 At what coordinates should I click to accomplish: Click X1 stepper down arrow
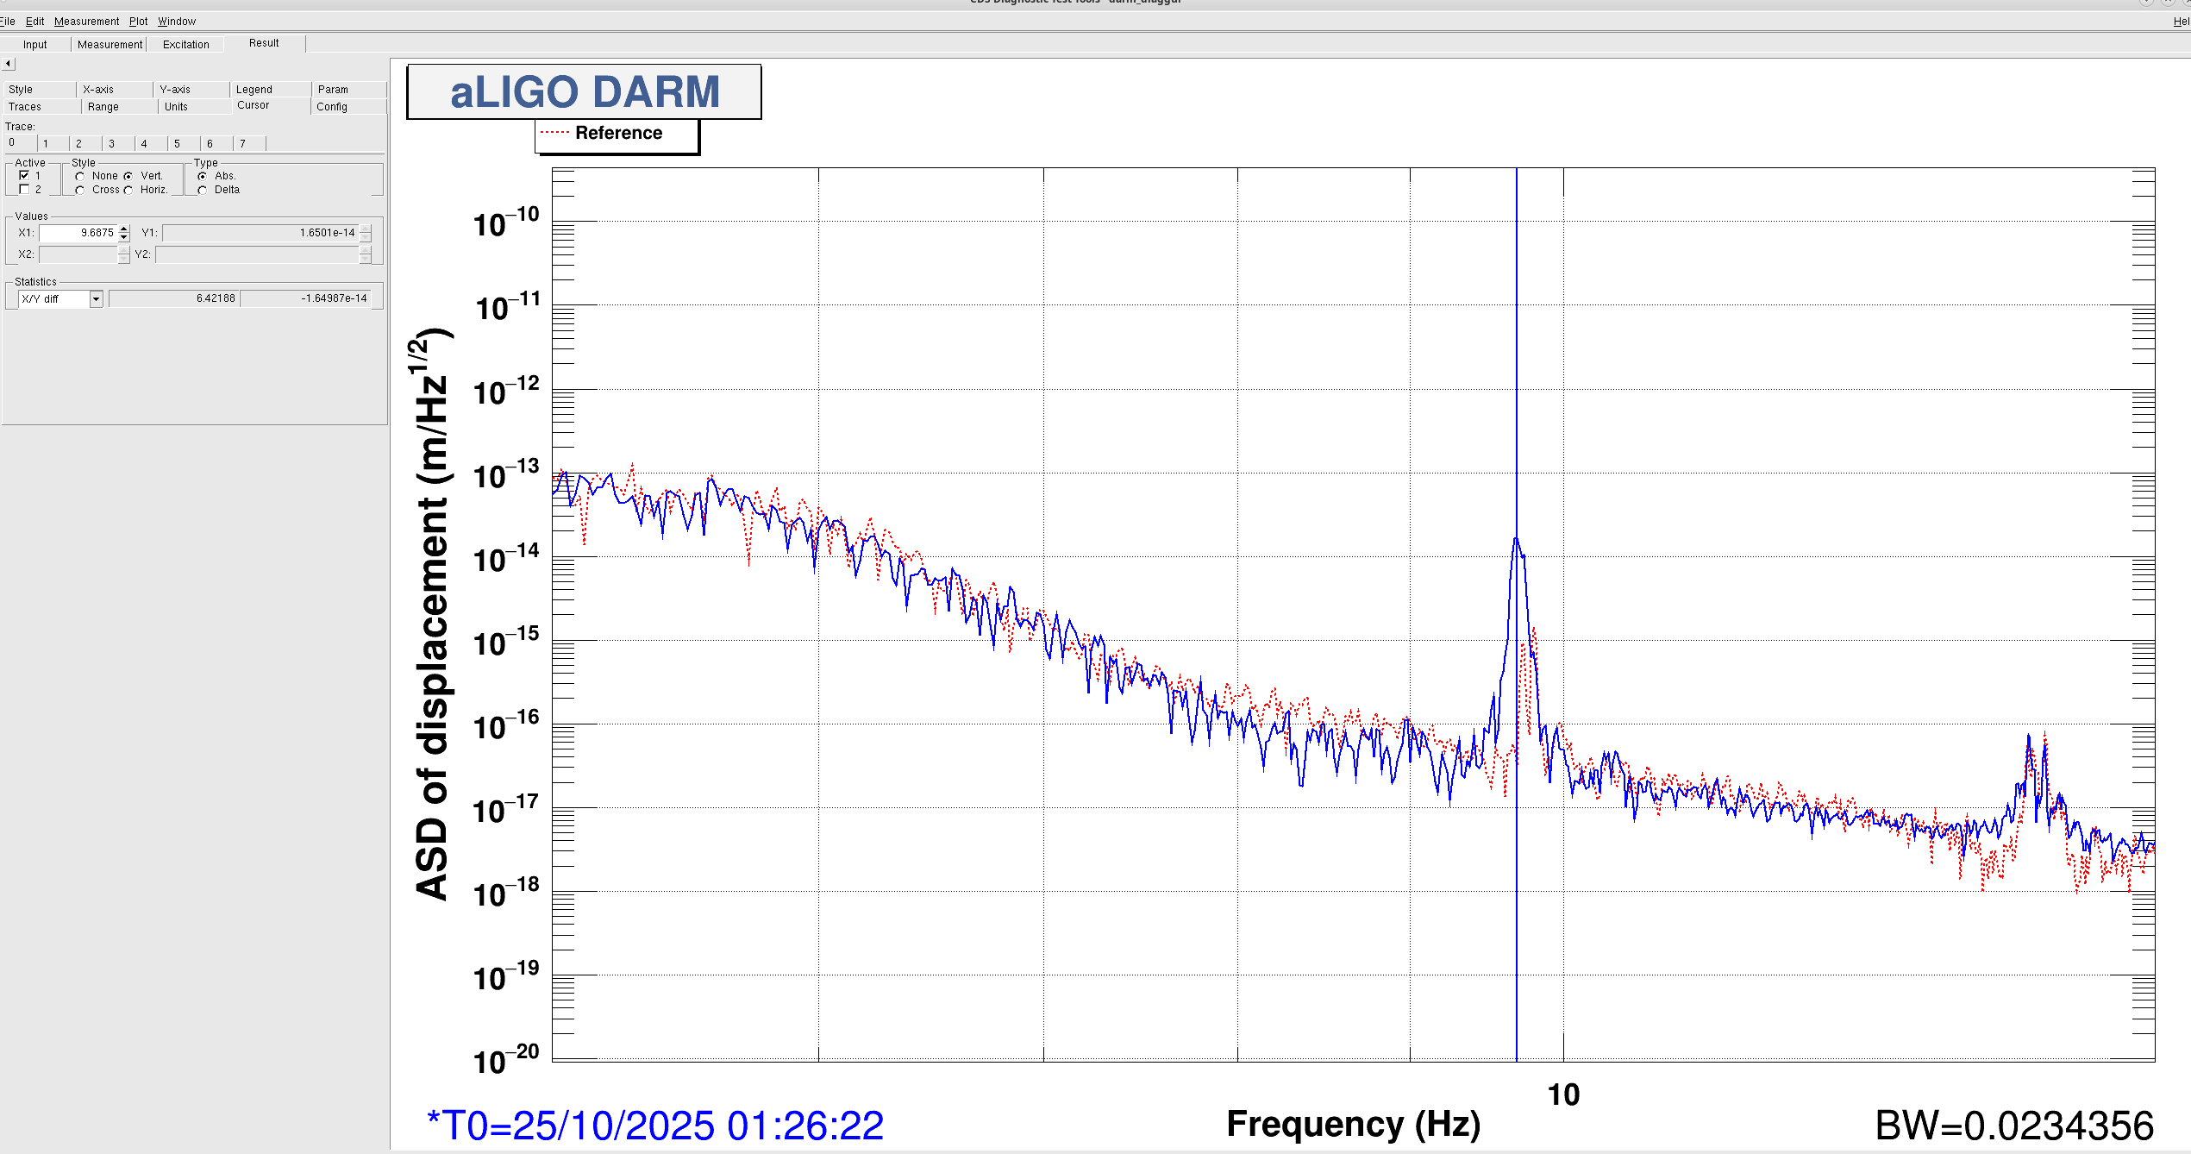point(124,237)
